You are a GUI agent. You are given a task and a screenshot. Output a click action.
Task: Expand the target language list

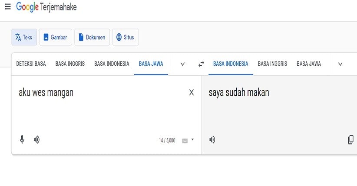tap(340, 64)
